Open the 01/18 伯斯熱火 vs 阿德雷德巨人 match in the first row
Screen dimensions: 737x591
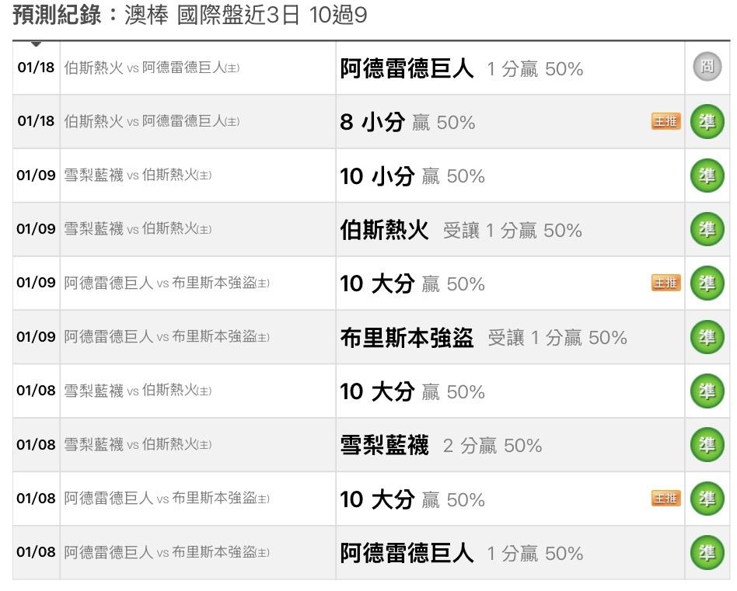152,68
